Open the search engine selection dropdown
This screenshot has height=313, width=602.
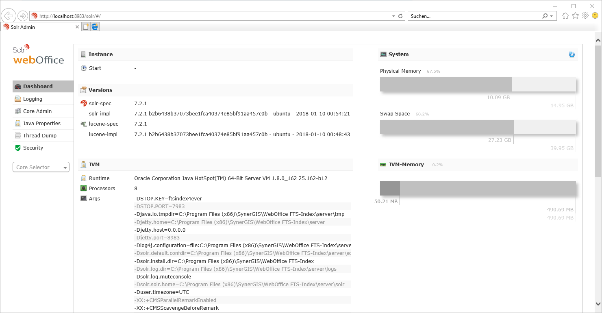550,15
